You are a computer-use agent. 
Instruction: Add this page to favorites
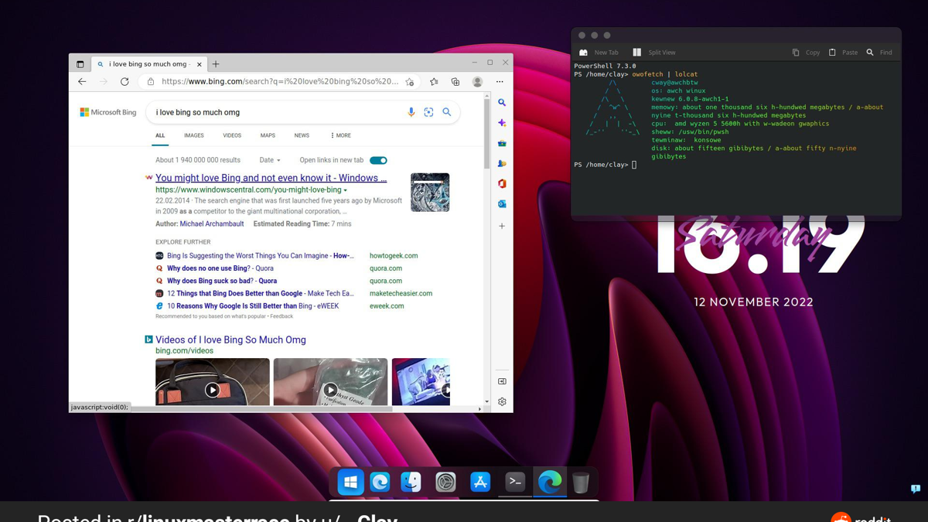pos(410,81)
